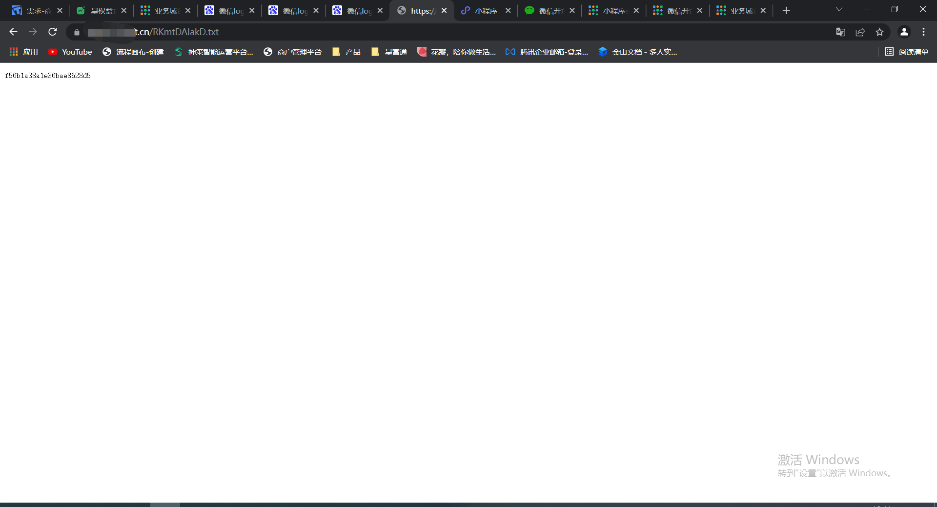Image resolution: width=937 pixels, height=507 pixels.
Task: Close the 星权益 tab
Action: point(124,11)
